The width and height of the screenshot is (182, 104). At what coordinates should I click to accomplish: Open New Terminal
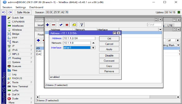[20, 86]
